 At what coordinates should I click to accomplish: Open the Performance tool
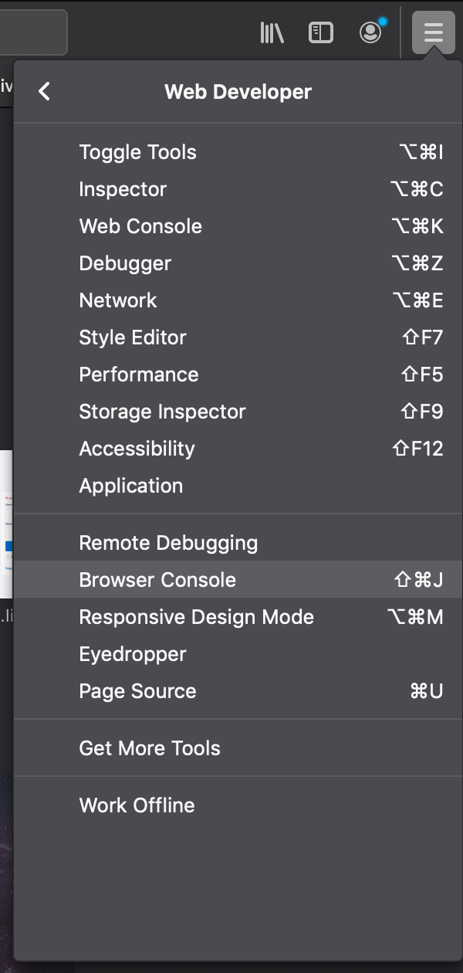coord(238,375)
